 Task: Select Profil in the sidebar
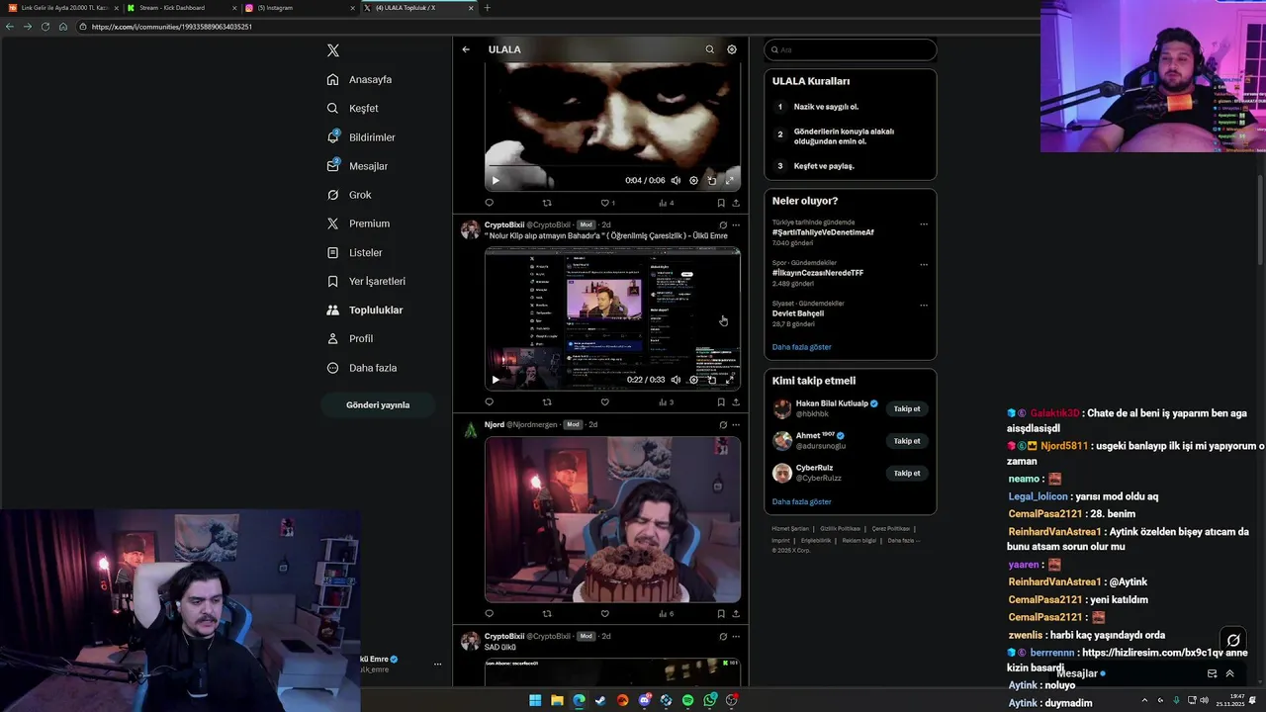[x=350, y=338]
